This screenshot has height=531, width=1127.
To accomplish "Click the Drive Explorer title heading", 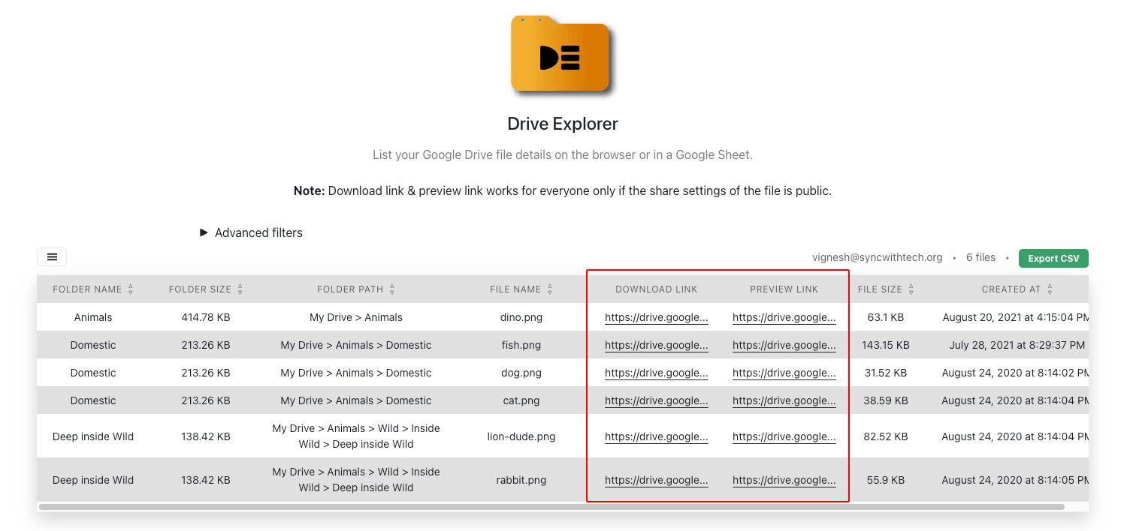I will [563, 124].
